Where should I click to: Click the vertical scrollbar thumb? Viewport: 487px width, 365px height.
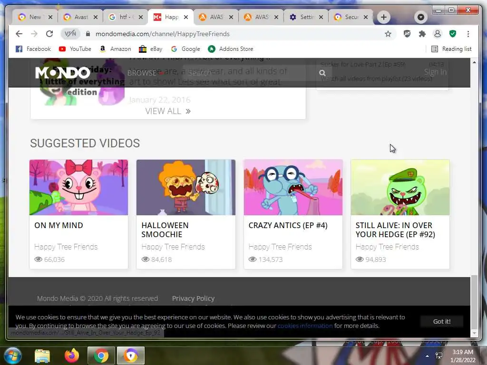(474, 302)
